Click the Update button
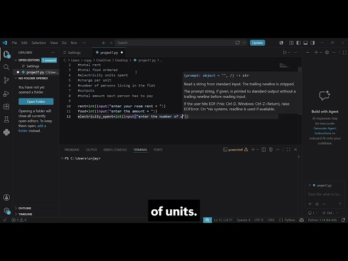The width and height of the screenshot is (348, 261). pos(257,42)
